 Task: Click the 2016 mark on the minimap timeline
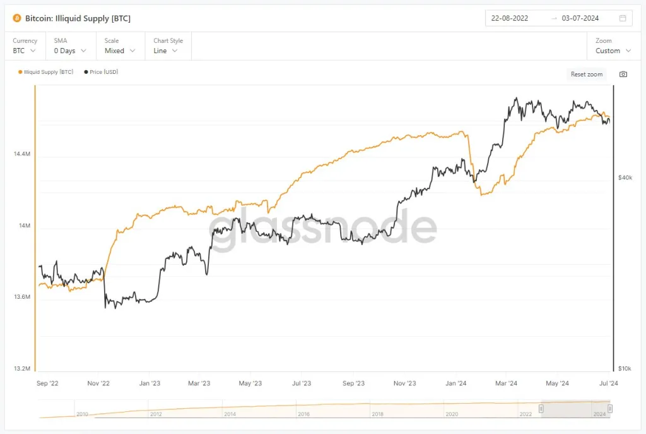(304, 413)
